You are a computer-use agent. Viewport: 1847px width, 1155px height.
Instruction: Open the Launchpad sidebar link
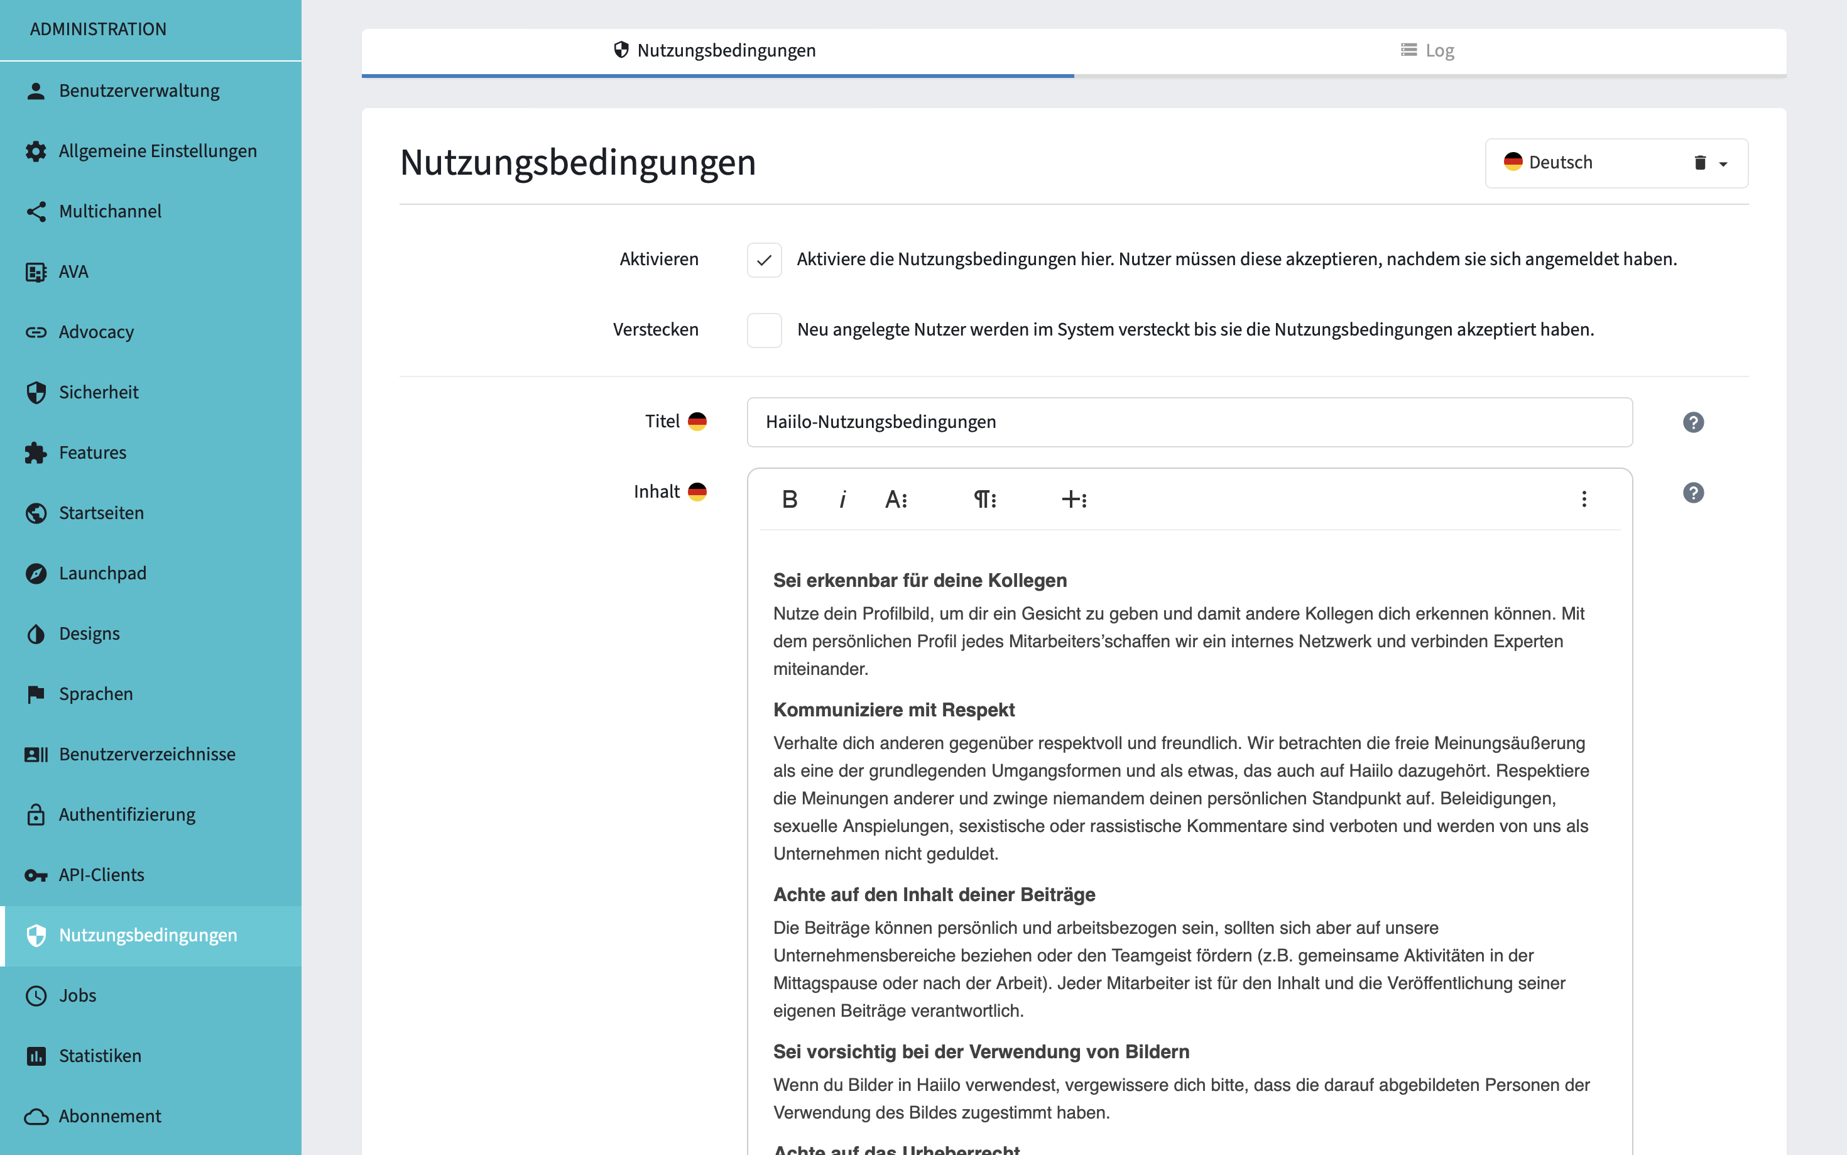pos(150,574)
